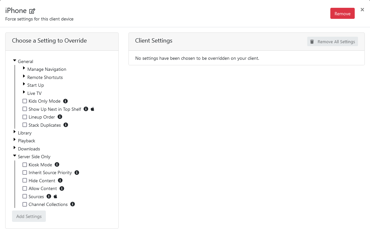The height and width of the screenshot is (230, 370).
Task: Open the Stack Duplicates info icon
Action: (66, 125)
